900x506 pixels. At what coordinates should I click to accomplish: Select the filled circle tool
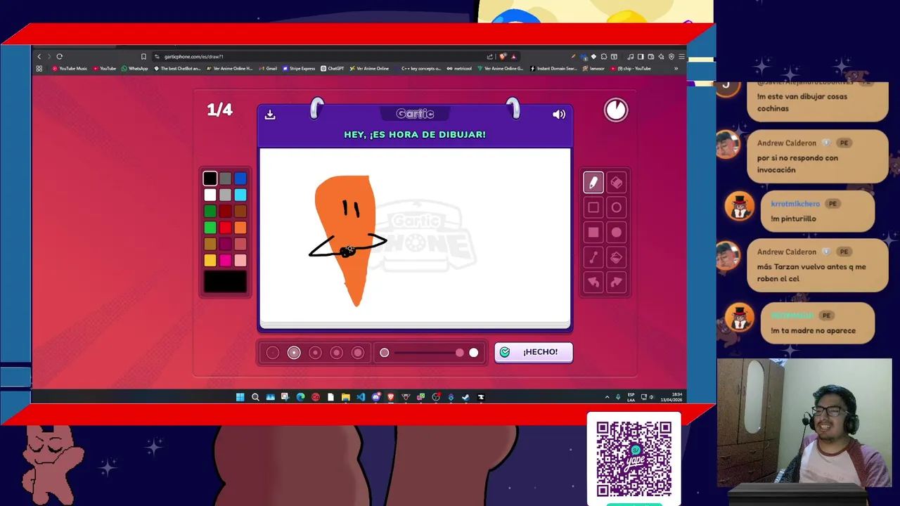[x=617, y=233]
